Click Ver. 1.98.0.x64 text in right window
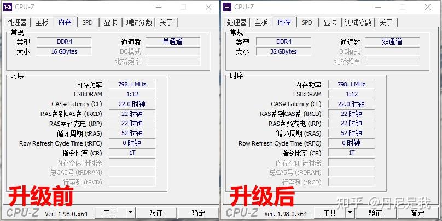This screenshot has height=221, width=442. click(286, 214)
